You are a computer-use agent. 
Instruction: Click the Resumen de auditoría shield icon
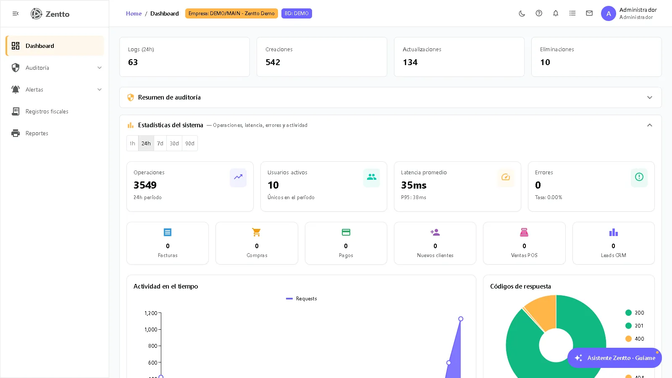point(131,97)
